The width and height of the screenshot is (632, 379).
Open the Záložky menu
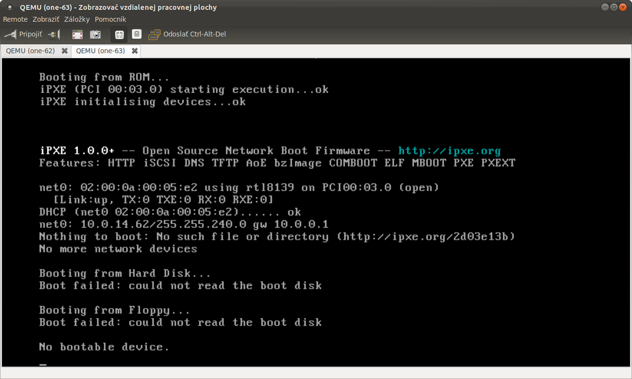(77, 19)
